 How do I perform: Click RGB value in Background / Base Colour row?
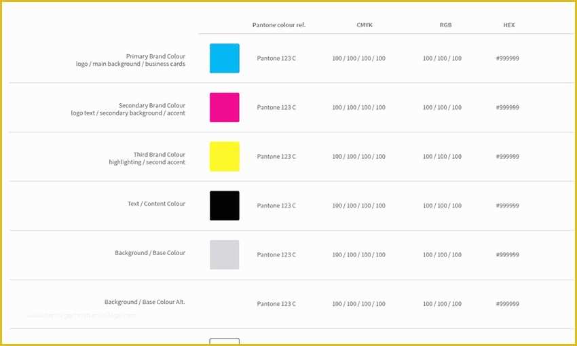(x=442, y=255)
